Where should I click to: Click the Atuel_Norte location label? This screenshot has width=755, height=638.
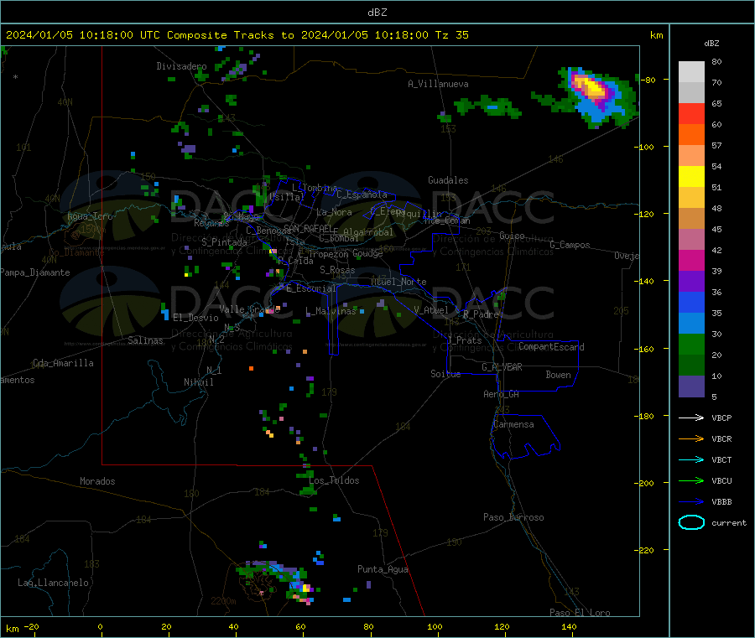398,282
